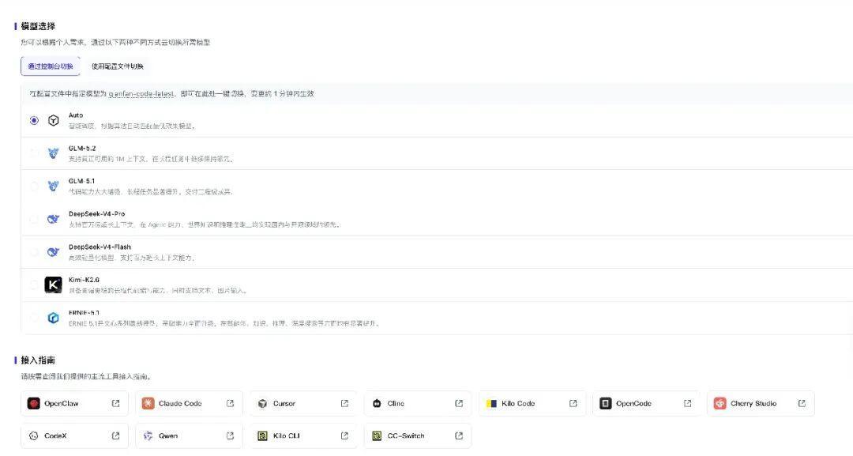Image resolution: width=853 pixels, height=456 pixels.
Task: Click the Qwen label text
Action: pyautogui.click(x=168, y=436)
